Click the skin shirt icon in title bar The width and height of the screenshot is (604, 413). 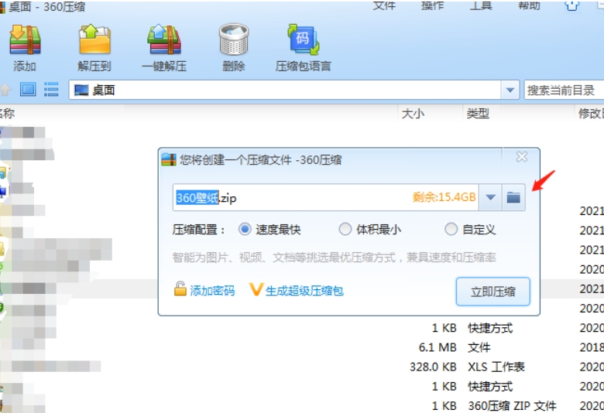point(572,5)
